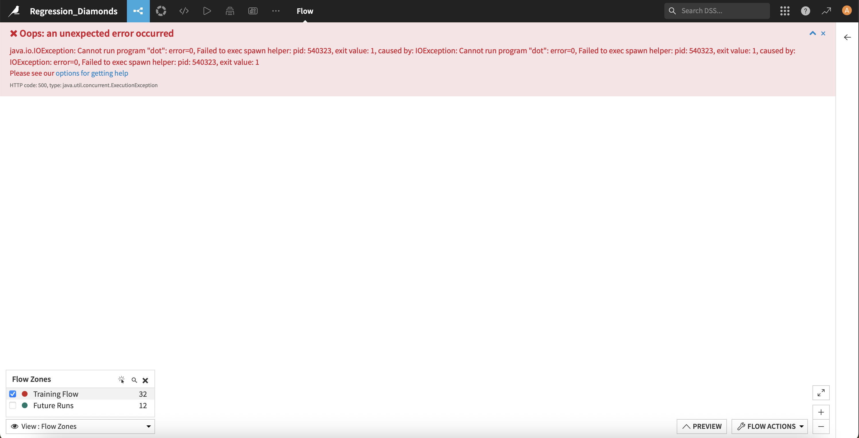The height and width of the screenshot is (438, 859).
Task: Uncheck the Training Flow zone checkbox
Action: point(13,394)
